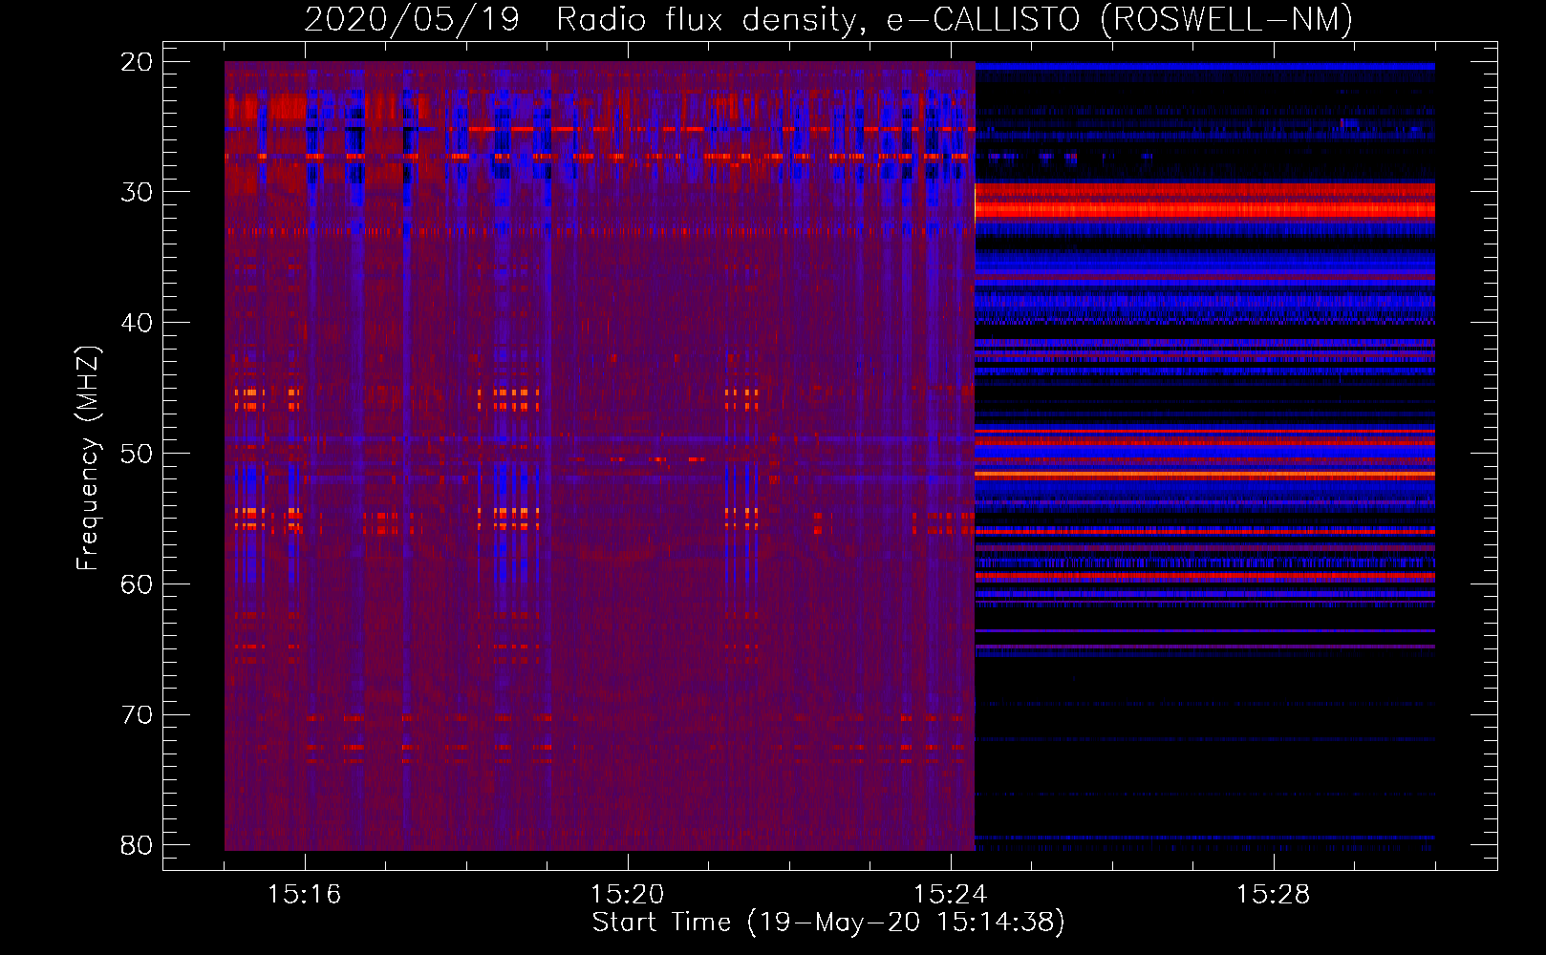Screen dimensions: 1546x955
Task: Click the 'Start Time (19-May-20 15:14:38)' label
Action: pyautogui.click(x=828, y=923)
